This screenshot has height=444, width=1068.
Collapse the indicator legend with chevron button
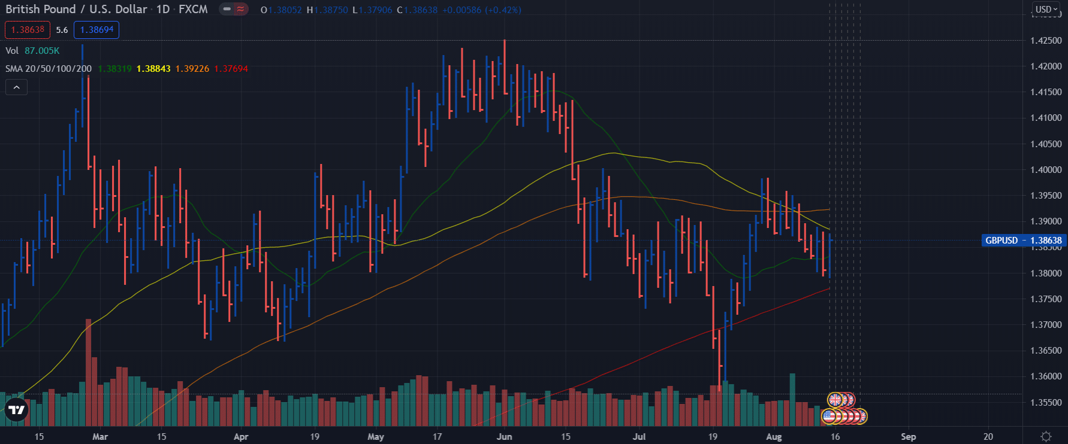(17, 87)
